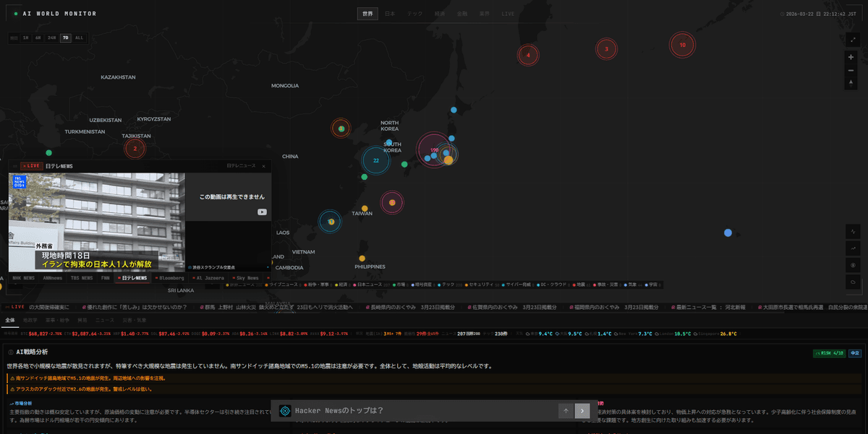This screenshot has height=434, width=868.
Task: Select the 24H time range filter
Action: (51, 38)
